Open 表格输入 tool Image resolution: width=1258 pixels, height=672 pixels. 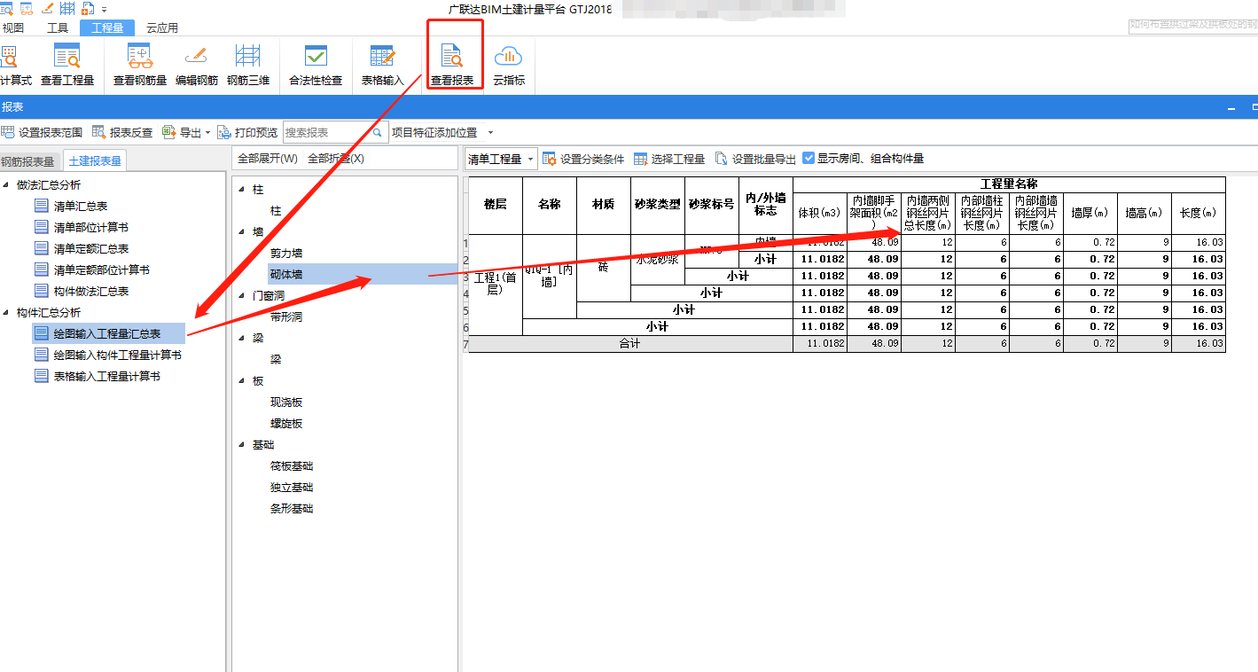pos(382,64)
